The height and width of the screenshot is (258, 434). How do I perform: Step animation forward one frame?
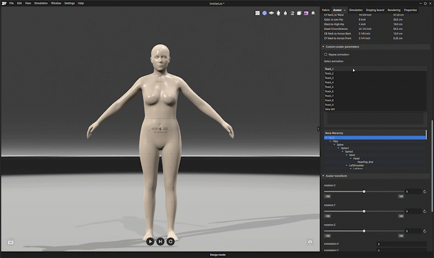[160, 242]
